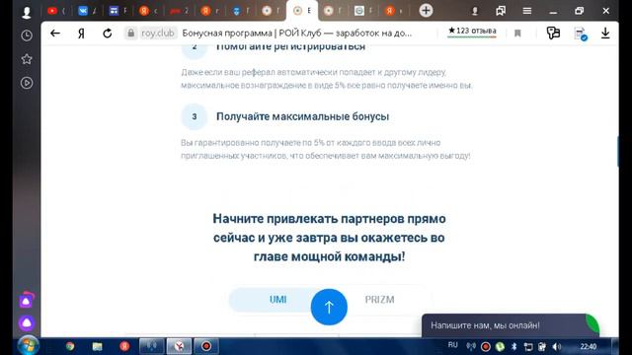Click the microphone/Alice icon in the title bar

(475, 11)
